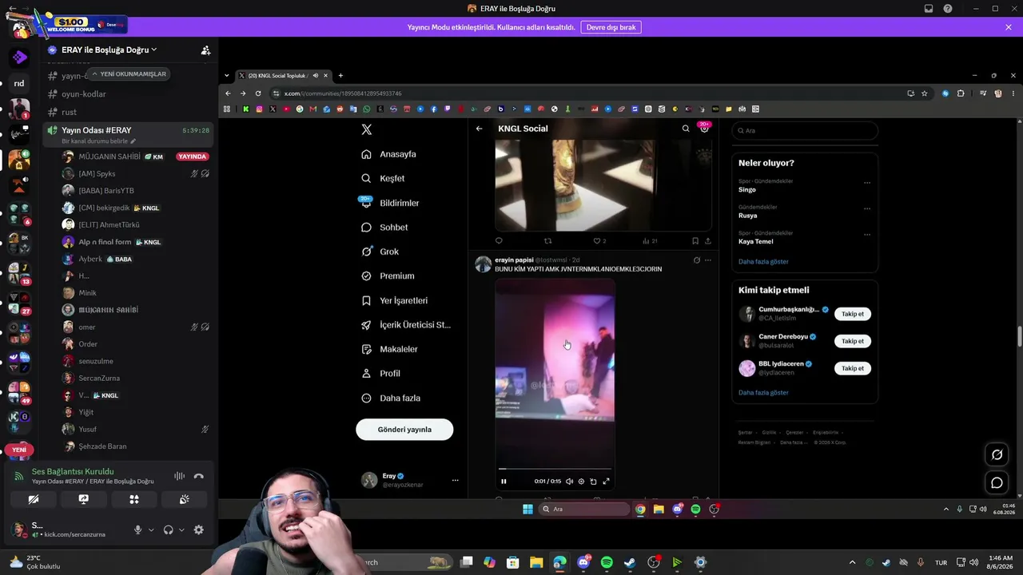This screenshot has height=575, width=1023.
Task: Click Daha fazla göster under Kimi takip etmeli
Action: tap(763, 392)
